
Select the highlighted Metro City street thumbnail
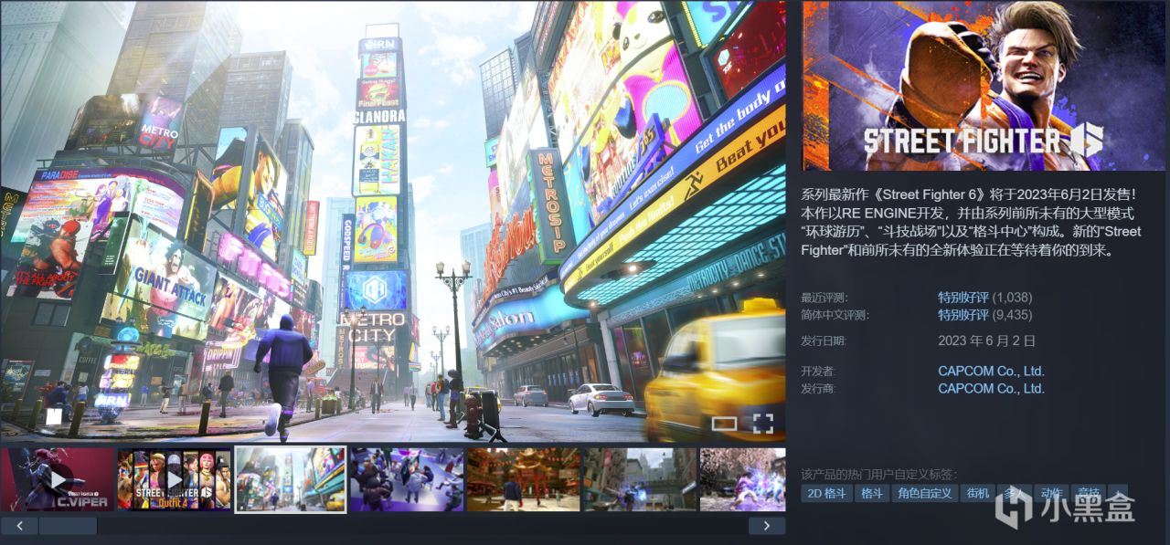click(291, 479)
